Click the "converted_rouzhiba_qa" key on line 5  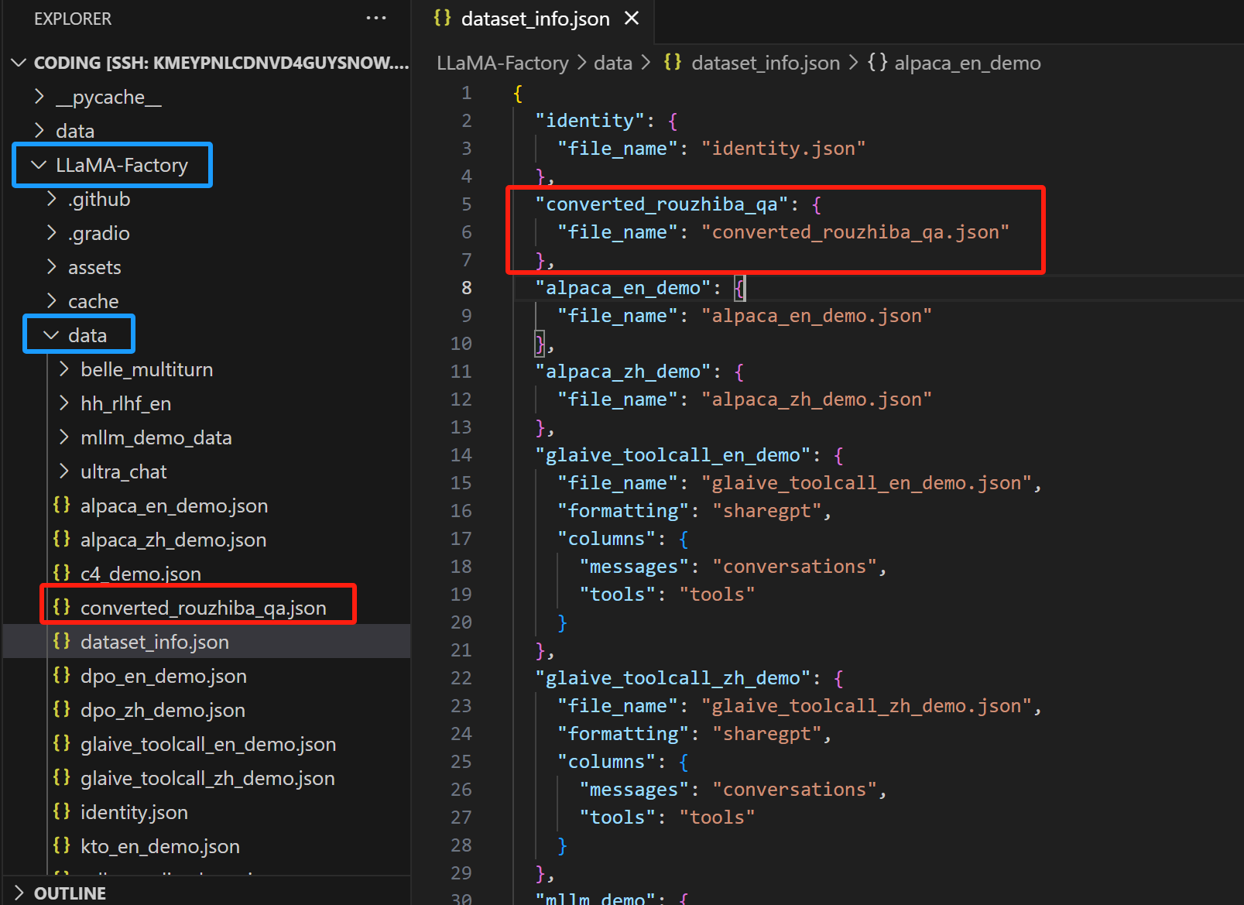(662, 204)
